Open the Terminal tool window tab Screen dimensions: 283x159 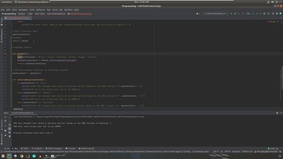click(x=70, y=148)
